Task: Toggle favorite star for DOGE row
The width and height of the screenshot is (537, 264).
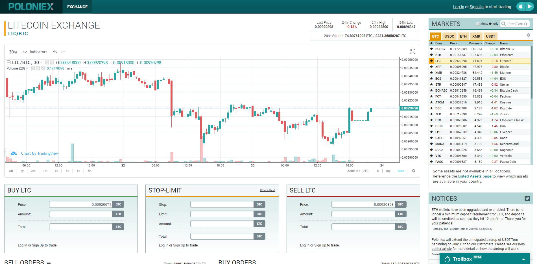Action: coord(431,150)
